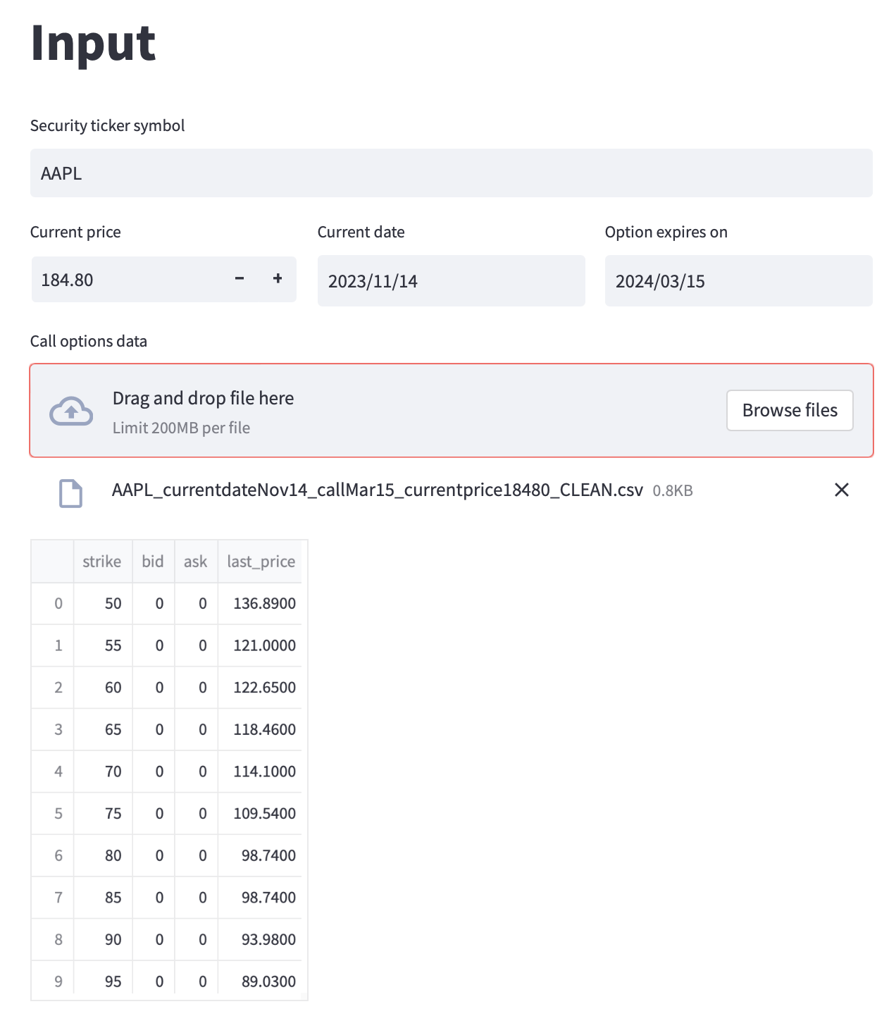Click strike value 50 in row 0

(x=103, y=604)
